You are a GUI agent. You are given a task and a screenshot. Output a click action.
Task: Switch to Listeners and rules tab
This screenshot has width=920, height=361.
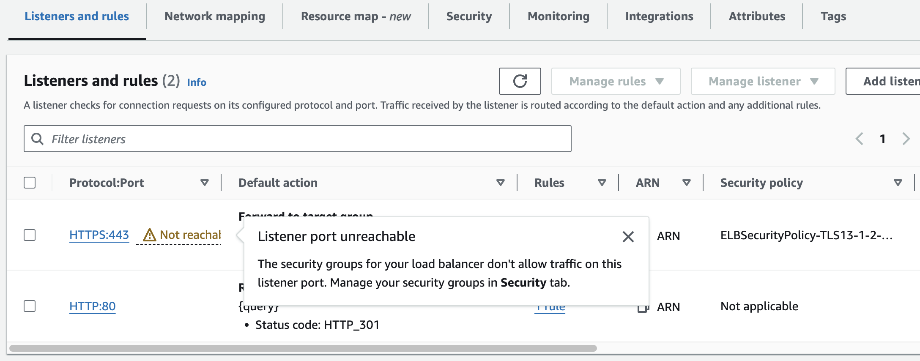coord(77,16)
